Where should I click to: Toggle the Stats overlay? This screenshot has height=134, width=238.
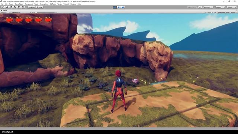(228, 12)
